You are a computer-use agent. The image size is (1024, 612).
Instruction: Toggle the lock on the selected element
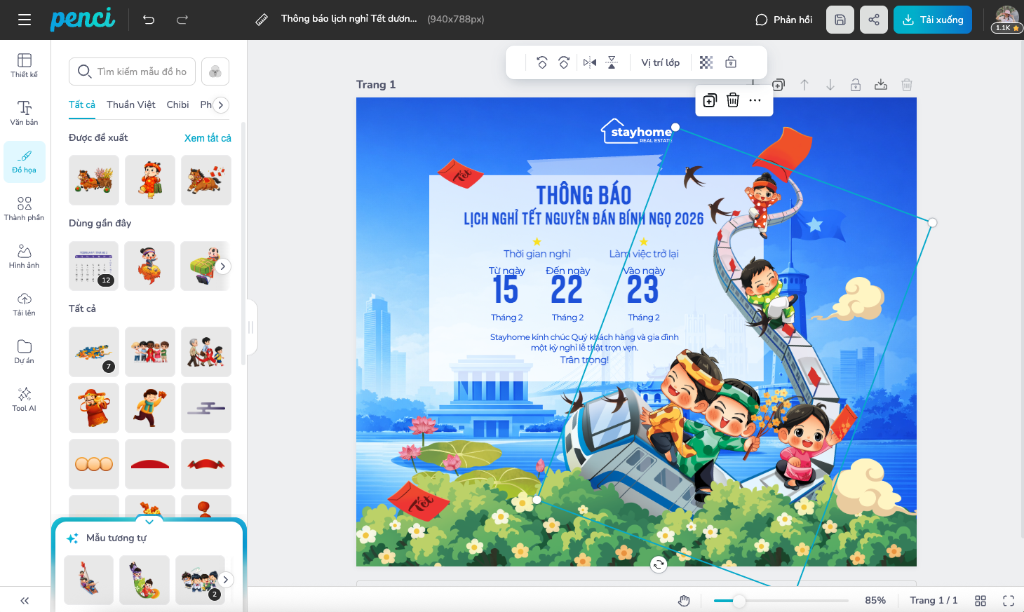(731, 62)
